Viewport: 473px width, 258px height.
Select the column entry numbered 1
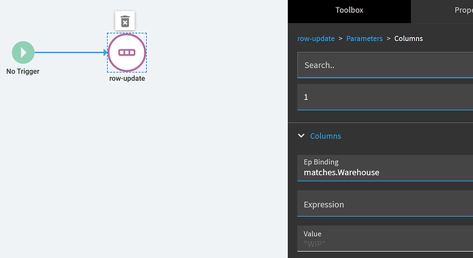point(385,97)
